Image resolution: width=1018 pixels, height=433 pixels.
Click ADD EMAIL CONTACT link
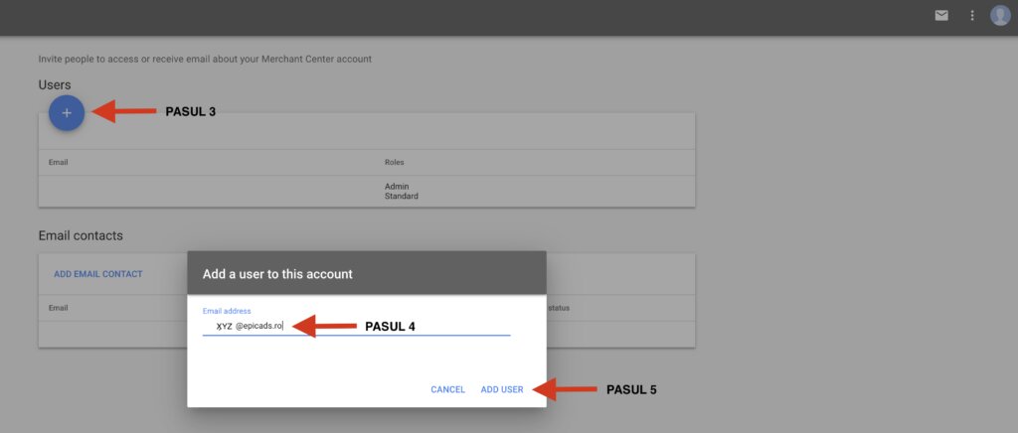[98, 274]
